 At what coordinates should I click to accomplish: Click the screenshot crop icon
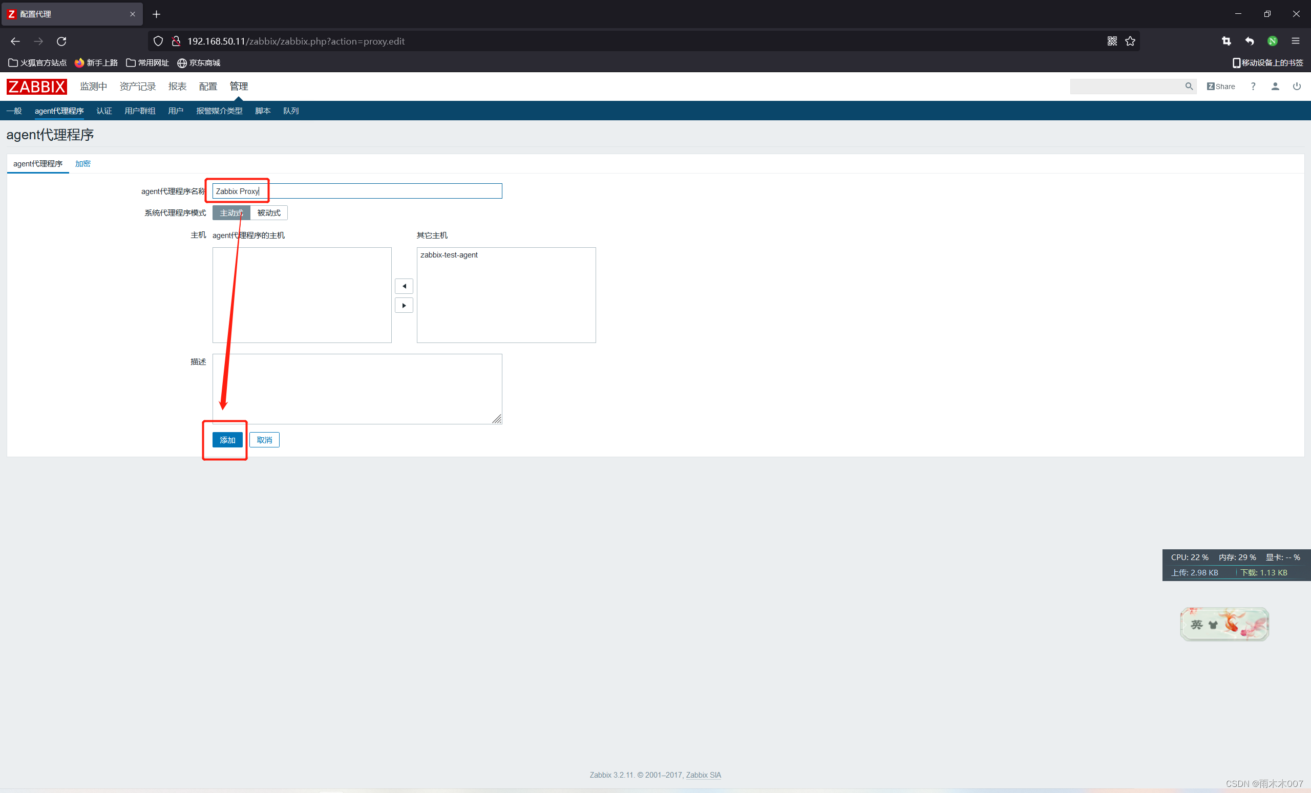click(1227, 41)
